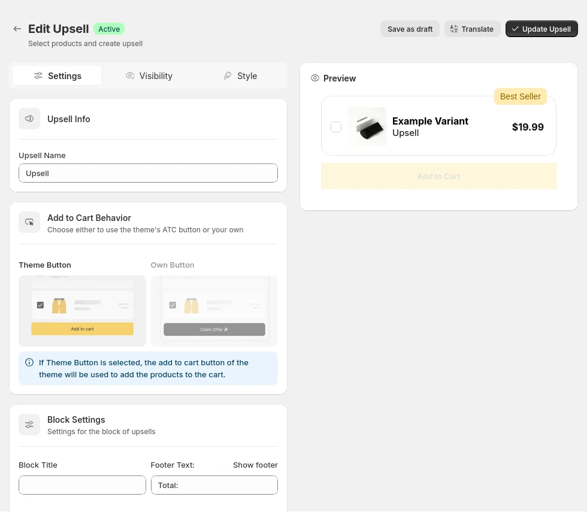Click the Block Settings heading

coord(76,420)
